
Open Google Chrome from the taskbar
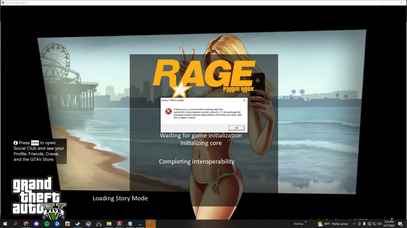click(x=26, y=224)
